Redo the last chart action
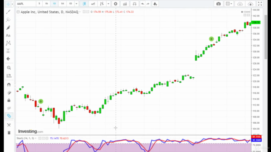The image size is (271, 152). 148,4
